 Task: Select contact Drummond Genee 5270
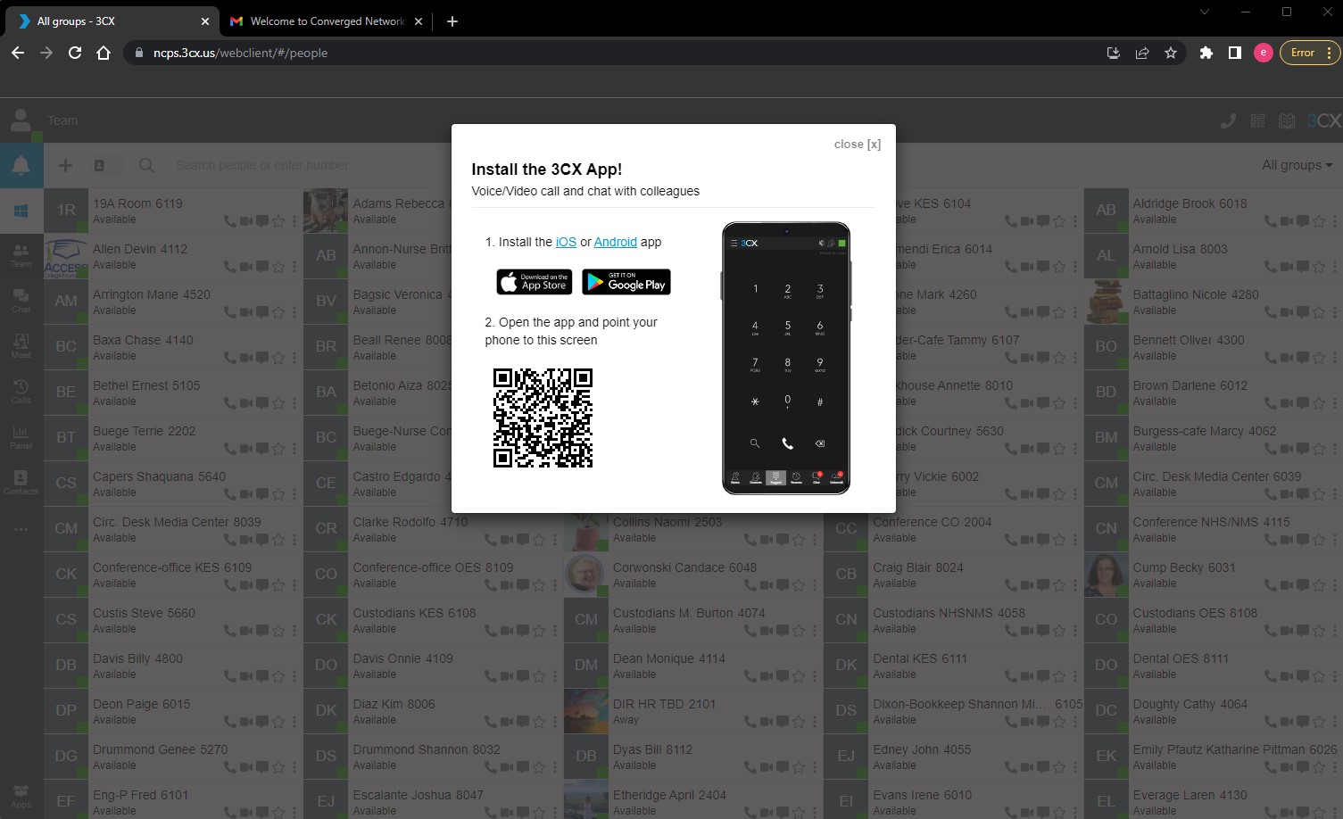[173, 757]
